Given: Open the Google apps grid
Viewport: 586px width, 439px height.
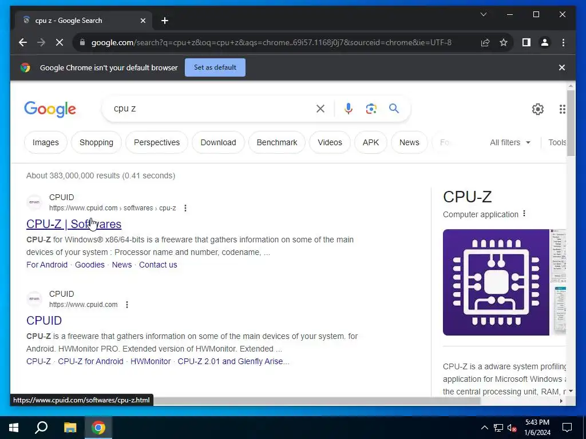Looking at the screenshot, I should (x=562, y=109).
